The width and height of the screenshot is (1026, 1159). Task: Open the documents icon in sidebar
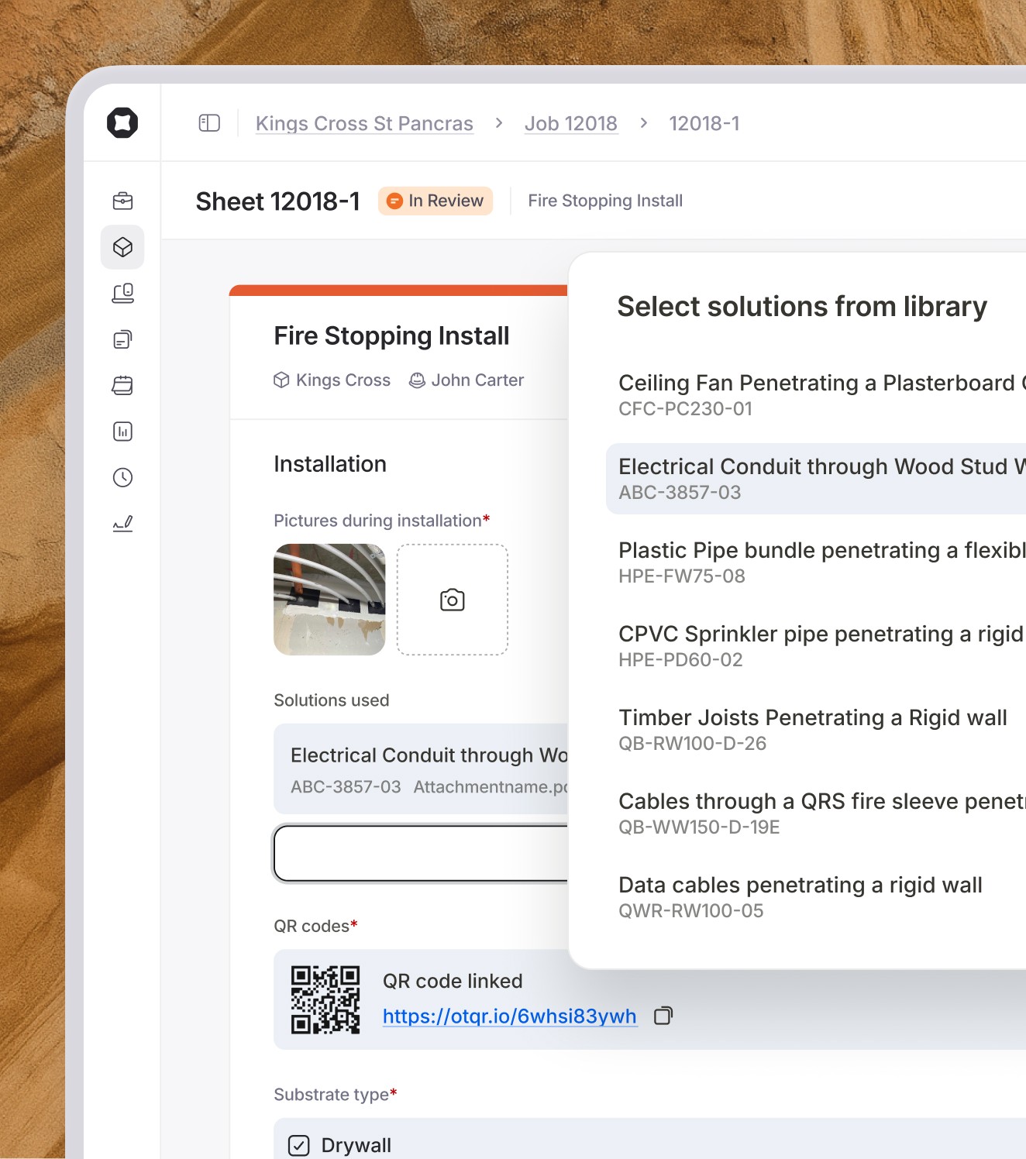click(x=122, y=339)
